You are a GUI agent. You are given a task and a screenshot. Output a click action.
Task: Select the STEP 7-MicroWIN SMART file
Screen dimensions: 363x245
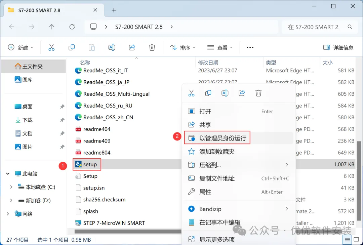tap(110, 223)
